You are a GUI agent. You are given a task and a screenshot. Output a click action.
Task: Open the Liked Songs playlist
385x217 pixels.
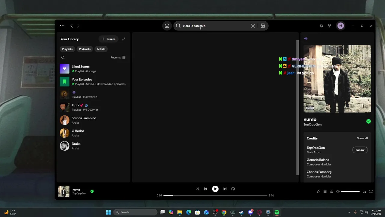pyautogui.click(x=93, y=69)
